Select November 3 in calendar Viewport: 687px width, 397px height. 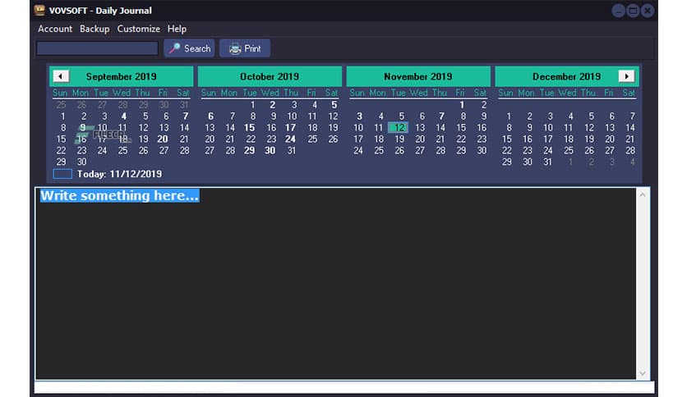(x=359, y=116)
